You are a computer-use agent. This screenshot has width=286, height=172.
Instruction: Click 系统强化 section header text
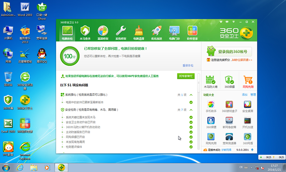pos(86,95)
